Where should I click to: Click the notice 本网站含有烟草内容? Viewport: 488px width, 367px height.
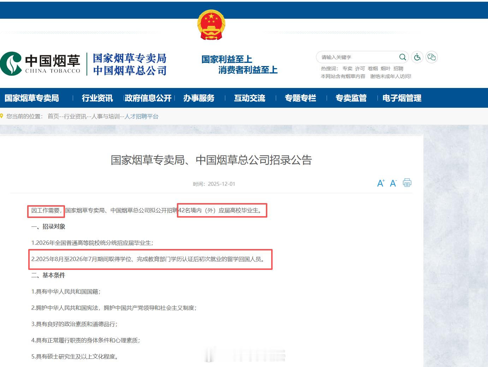pos(343,76)
